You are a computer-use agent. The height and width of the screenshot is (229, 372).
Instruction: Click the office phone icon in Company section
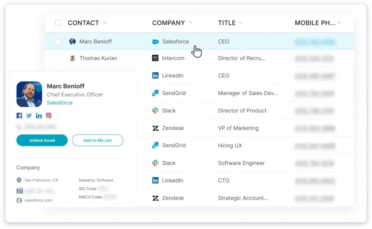pos(20,191)
